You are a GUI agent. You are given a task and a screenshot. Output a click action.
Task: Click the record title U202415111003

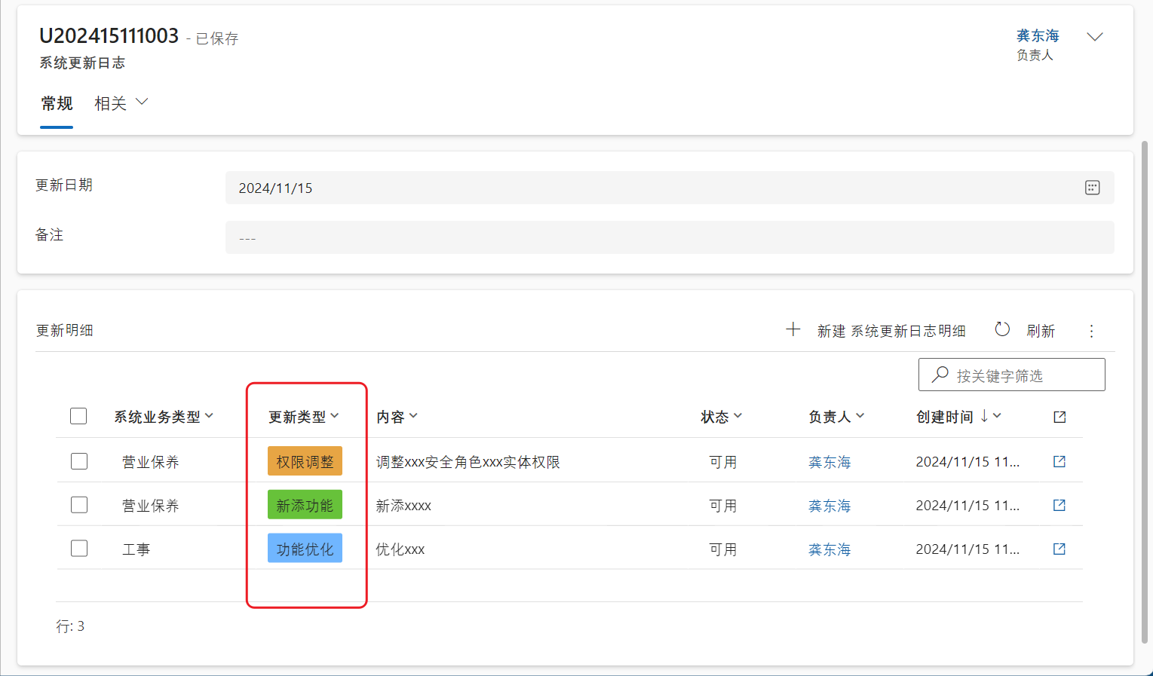[x=109, y=35]
